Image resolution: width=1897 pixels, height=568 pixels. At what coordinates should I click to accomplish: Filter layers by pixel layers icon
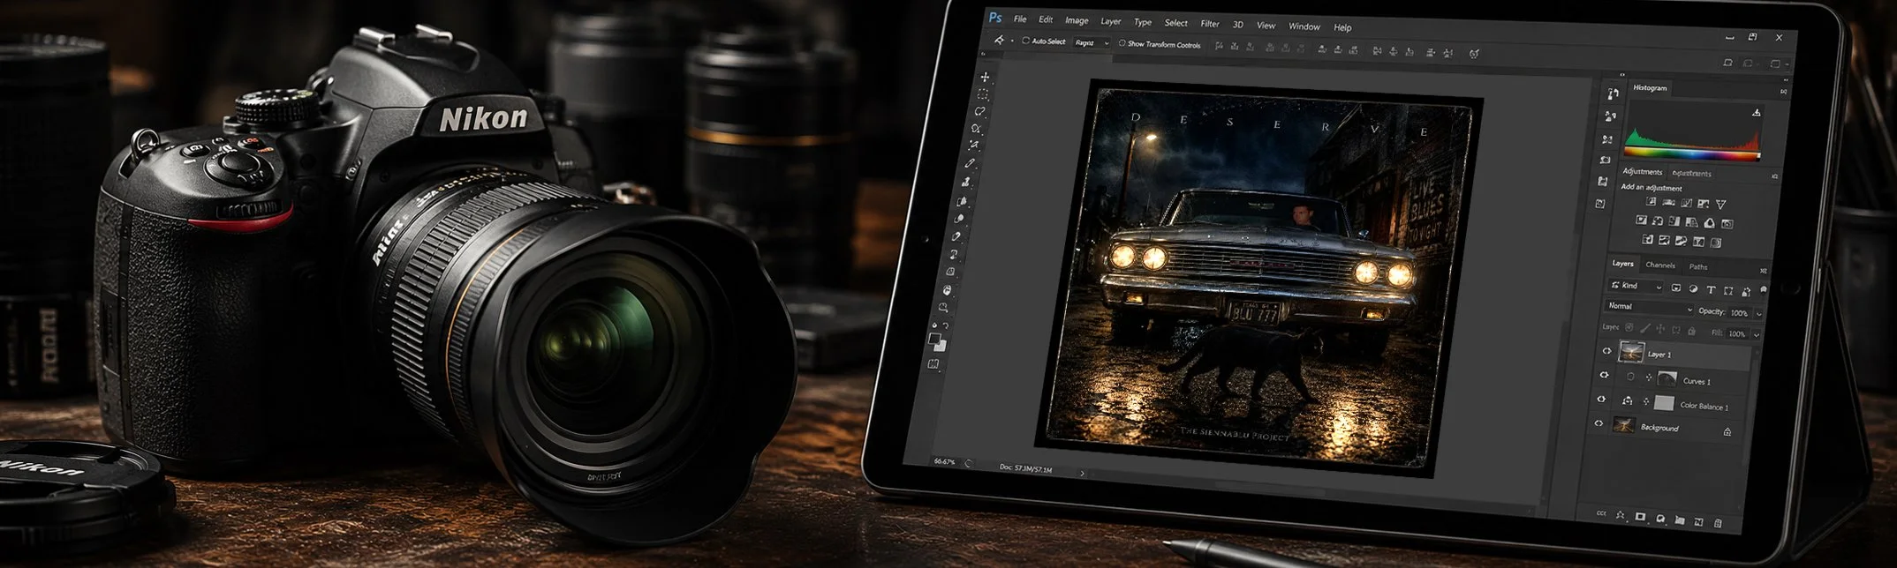click(1675, 288)
